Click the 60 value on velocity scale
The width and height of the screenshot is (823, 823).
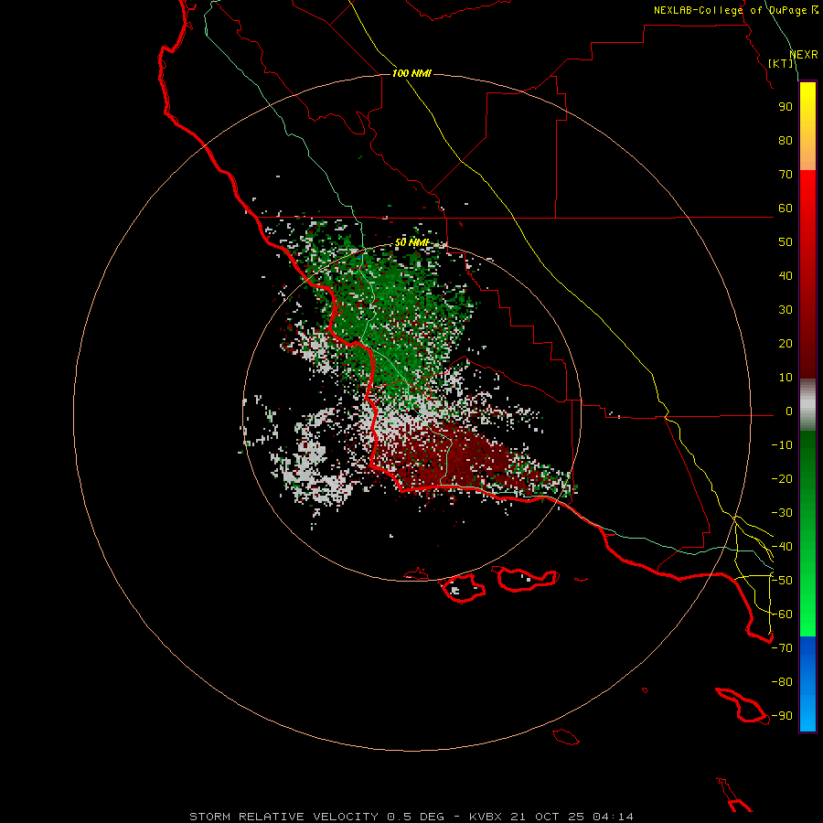click(786, 208)
